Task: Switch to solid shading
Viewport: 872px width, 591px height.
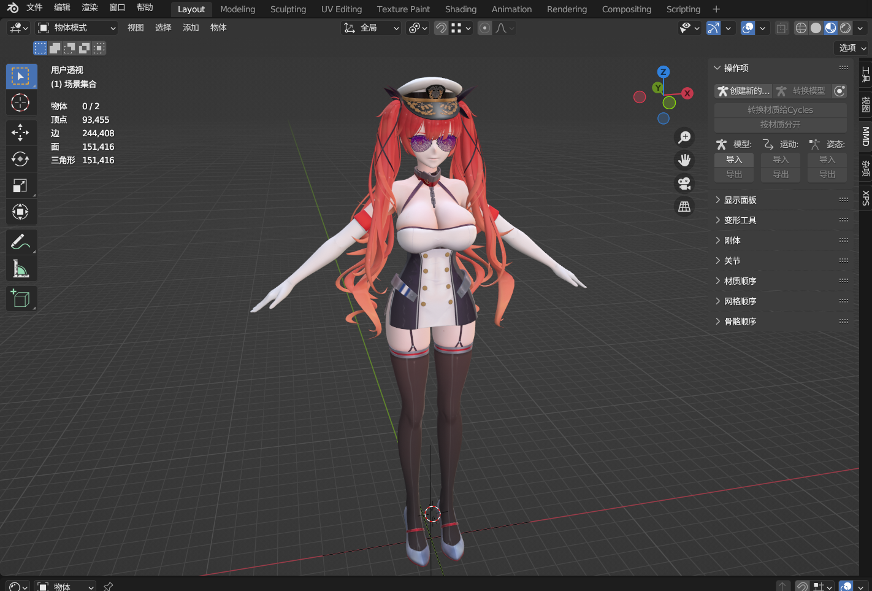Action: point(816,28)
